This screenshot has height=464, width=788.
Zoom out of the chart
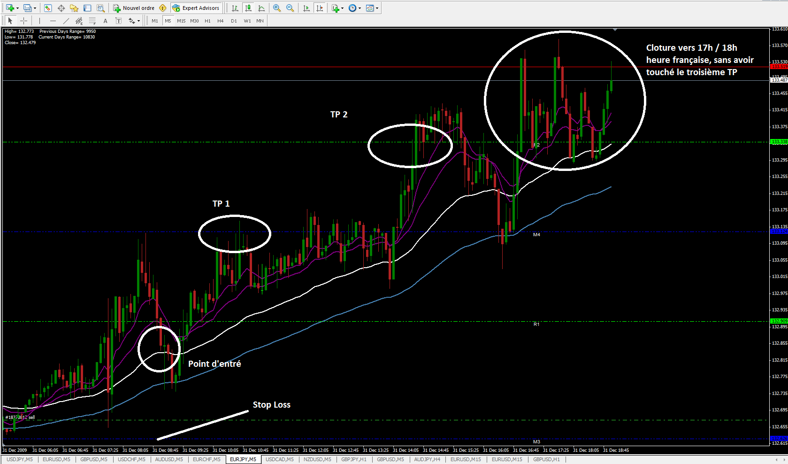(290, 8)
